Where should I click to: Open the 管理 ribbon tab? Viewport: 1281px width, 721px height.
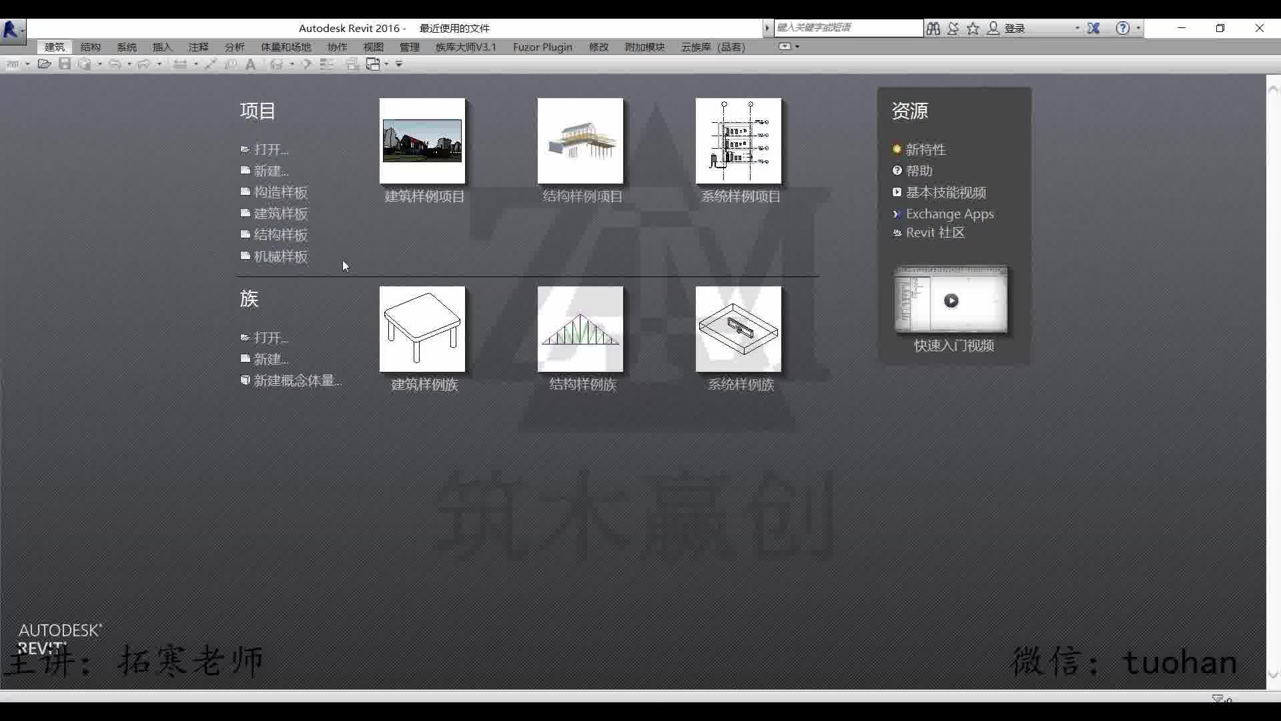pos(410,47)
